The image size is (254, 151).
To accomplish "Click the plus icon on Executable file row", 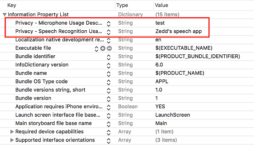I will [x=103, y=48].
